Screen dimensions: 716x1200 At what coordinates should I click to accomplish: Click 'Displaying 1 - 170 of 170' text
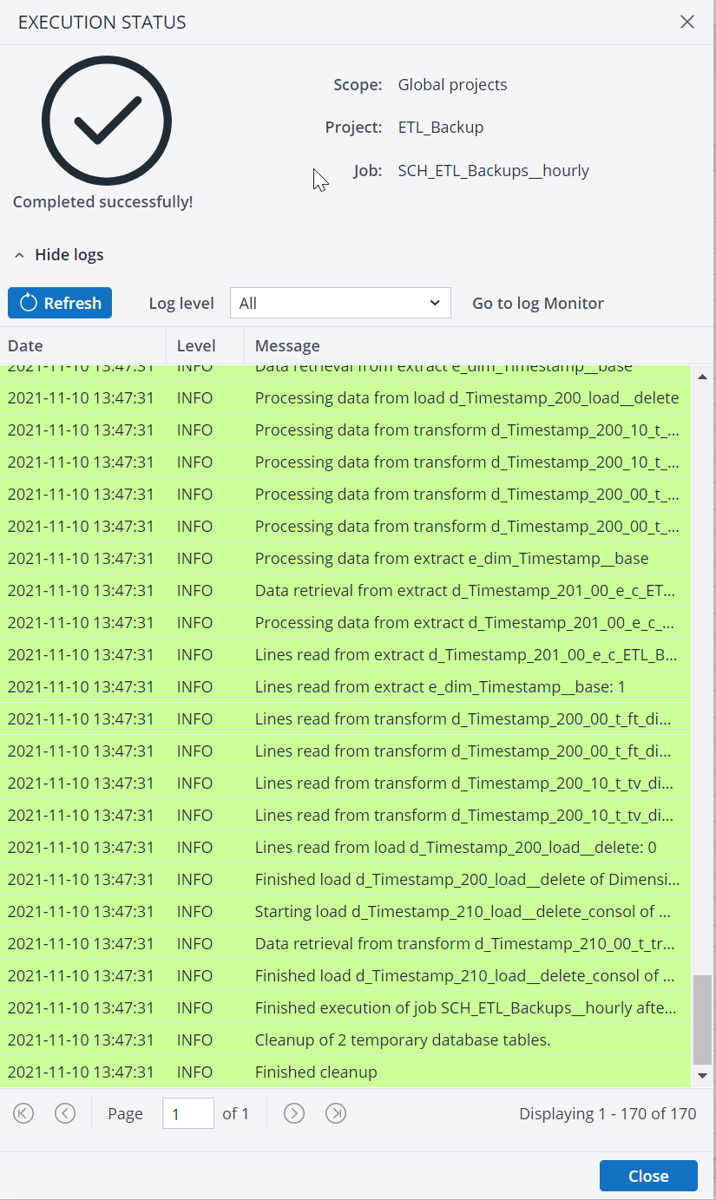click(x=608, y=1113)
